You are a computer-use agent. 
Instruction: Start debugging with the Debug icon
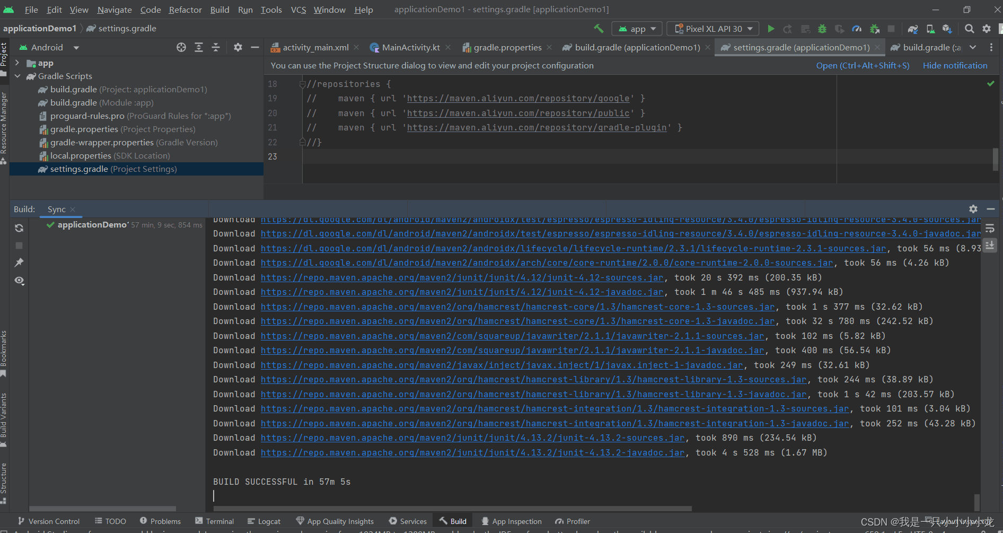pyautogui.click(x=822, y=29)
